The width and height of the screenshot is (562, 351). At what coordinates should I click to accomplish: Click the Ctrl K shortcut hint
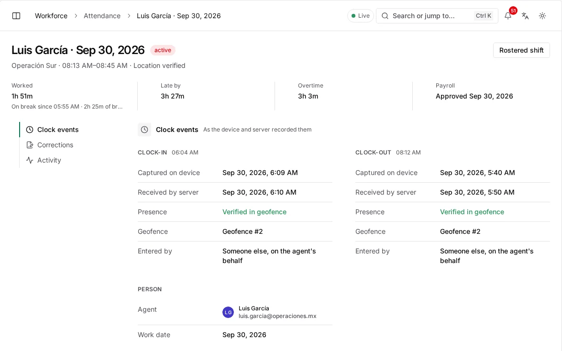coord(483,16)
